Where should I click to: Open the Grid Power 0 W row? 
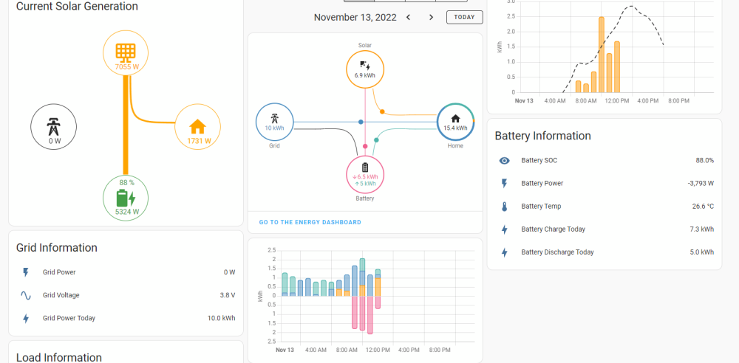[126, 272]
